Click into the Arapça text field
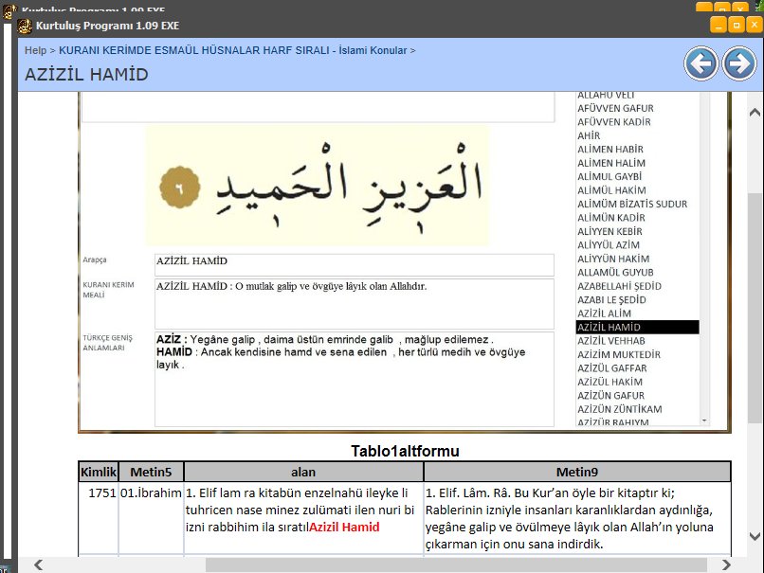This screenshot has width=764, height=573. tap(354, 264)
